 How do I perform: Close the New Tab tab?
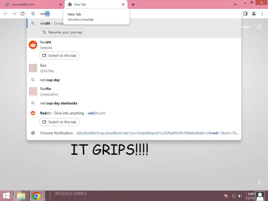pos(123,4)
